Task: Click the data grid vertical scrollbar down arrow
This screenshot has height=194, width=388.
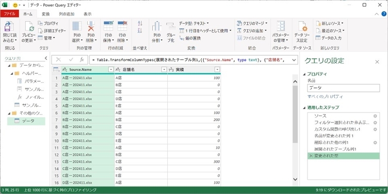Action: point(295,179)
